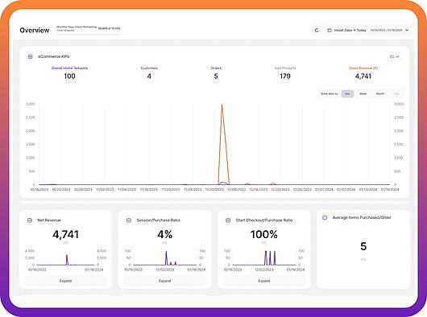Show data by Month
427x317 pixels.
(x=380, y=93)
